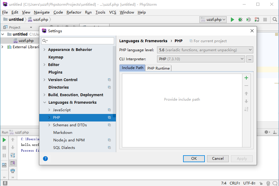This screenshot has height=186, width=279.
Task: Click up stack trace arrow in Run panel
Action: tap(13, 140)
